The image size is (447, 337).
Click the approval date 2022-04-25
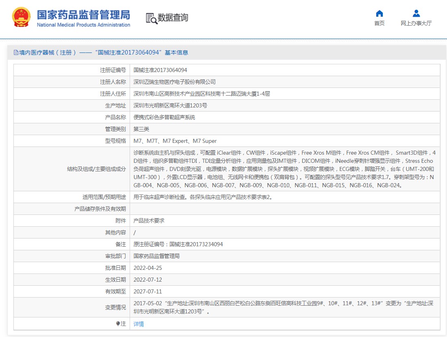pos(148,268)
